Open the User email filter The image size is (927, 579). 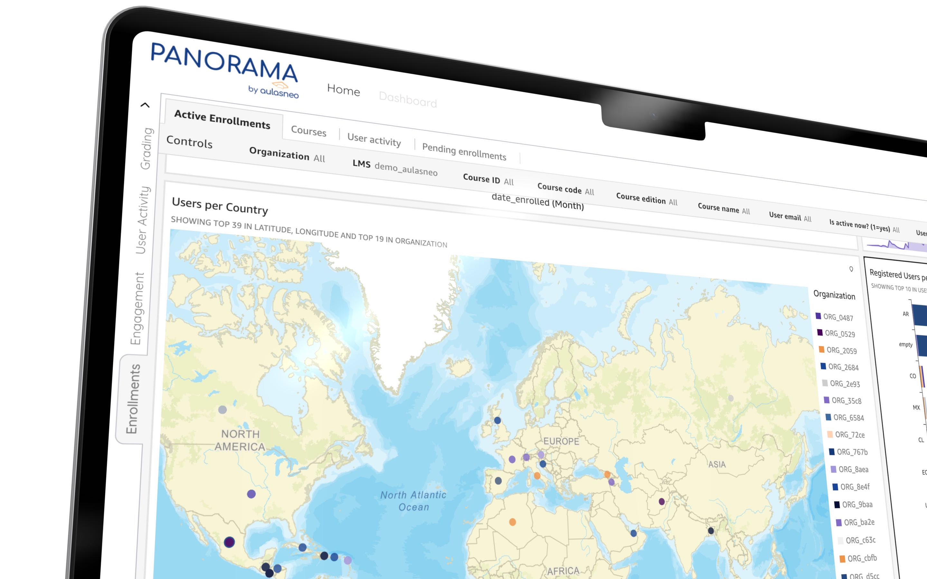click(790, 217)
